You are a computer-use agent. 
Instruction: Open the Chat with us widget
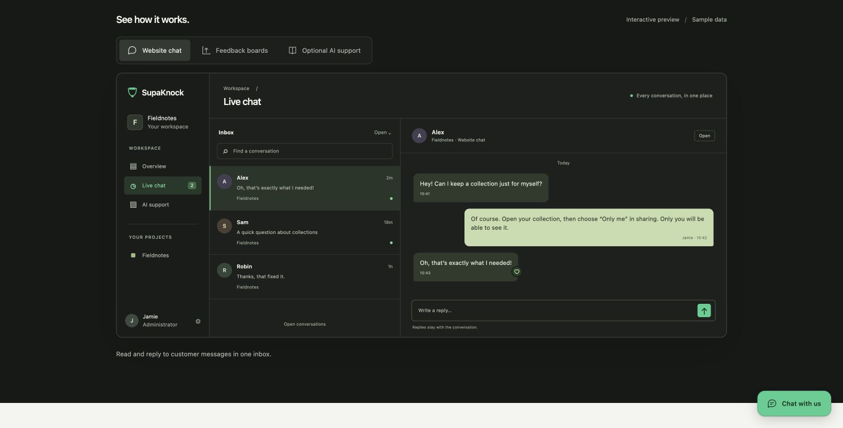(794, 404)
